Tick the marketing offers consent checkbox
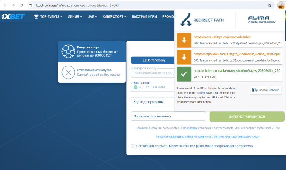This screenshot has width=286, height=170. point(133,146)
